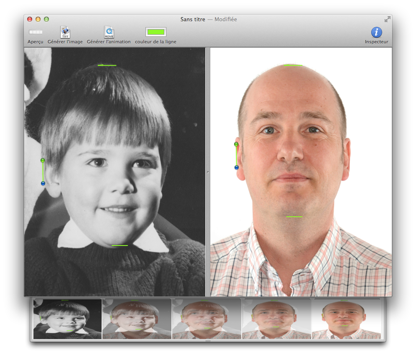Click the chin green line on left photo
The height and width of the screenshot is (352, 416).
120,246
